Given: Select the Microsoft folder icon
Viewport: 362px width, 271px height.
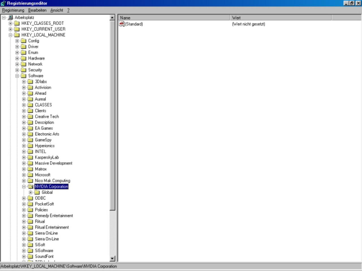Looking at the screenshot, I should [x=31, y=175].
